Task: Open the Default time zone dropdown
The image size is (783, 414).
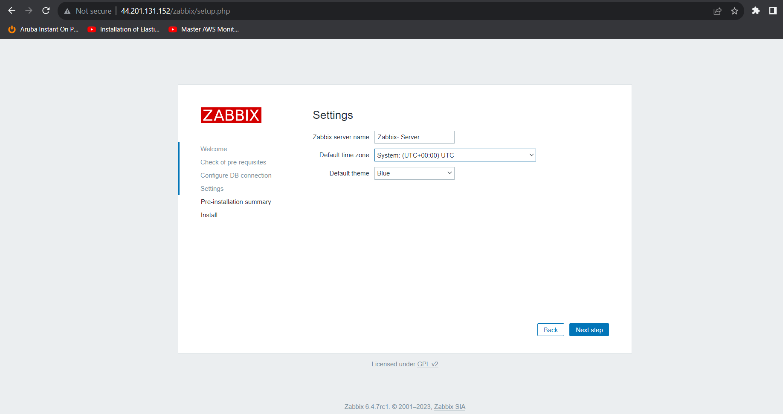Action: point(455,155)
